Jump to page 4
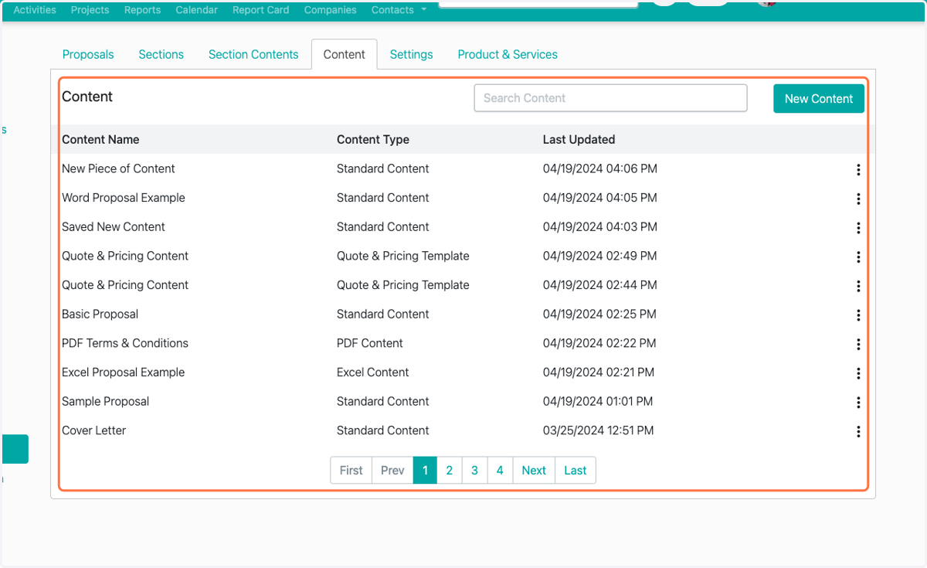Screen dimensions: 927x568 500,470
